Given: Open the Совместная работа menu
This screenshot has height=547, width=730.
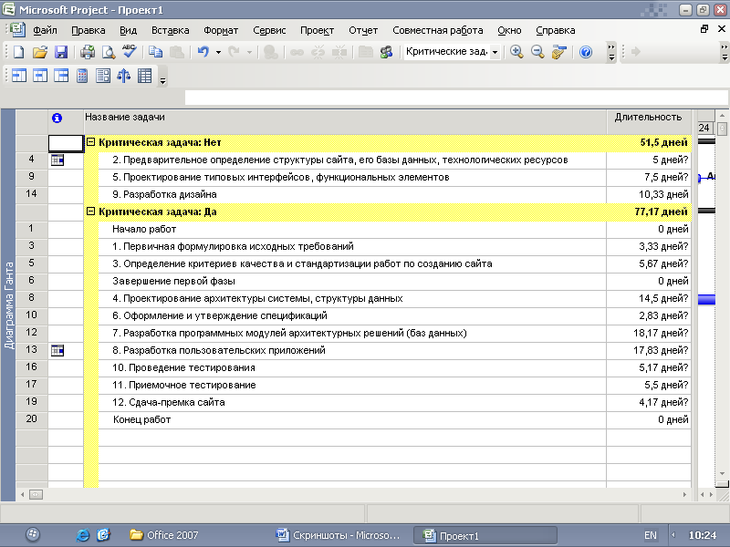Looking at the screenshot, I should tap(438, 30).
